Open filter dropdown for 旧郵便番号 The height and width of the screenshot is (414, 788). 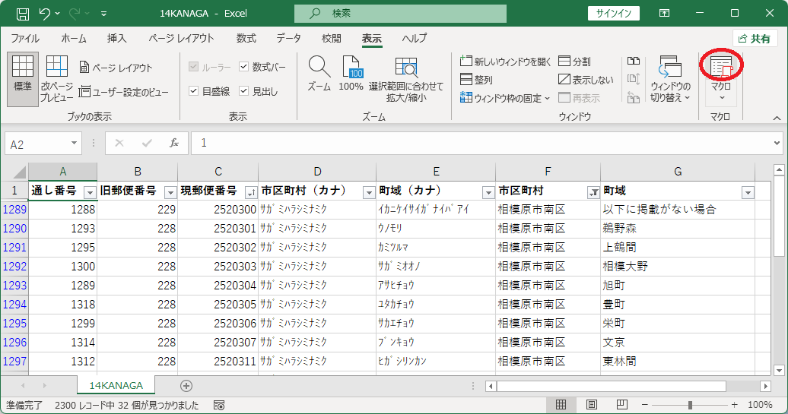tap(170, 192)
